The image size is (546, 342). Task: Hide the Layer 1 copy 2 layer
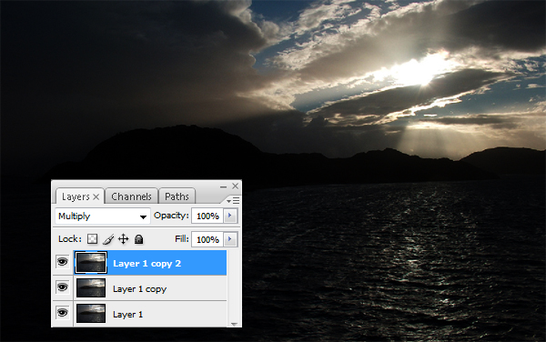click(62, 262)
